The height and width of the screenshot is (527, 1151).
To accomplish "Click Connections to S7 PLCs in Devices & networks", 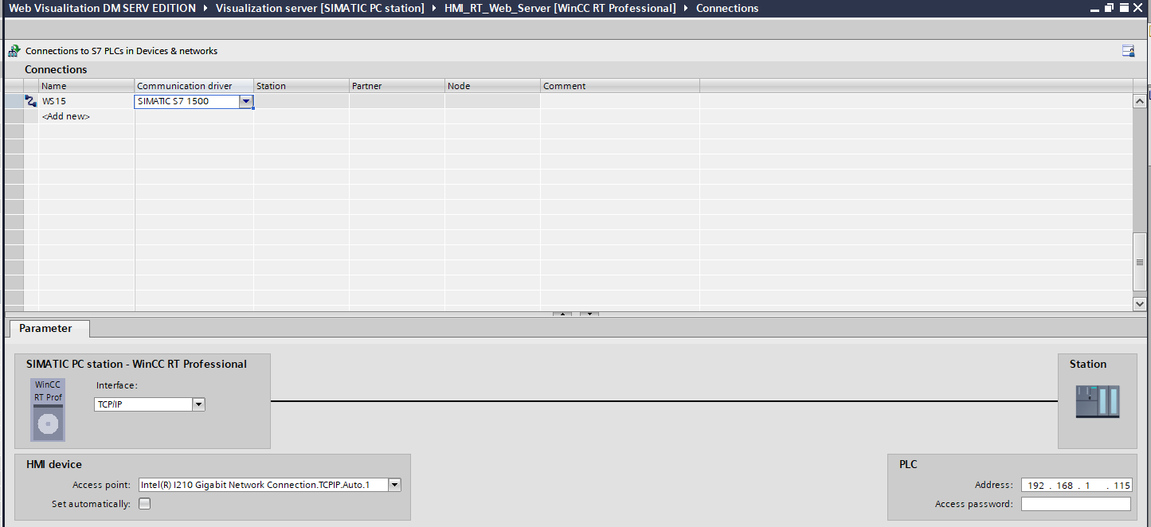I will 121,51.
